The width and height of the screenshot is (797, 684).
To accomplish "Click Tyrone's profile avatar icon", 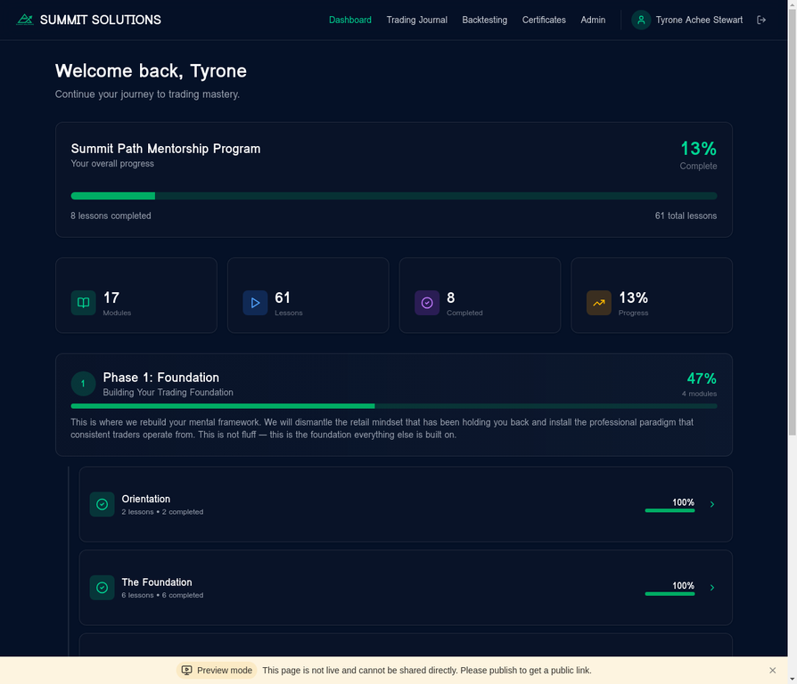I will coord(641,19).
